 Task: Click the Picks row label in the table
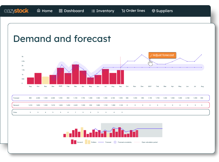pyautogui.click(x=15, y=112)
